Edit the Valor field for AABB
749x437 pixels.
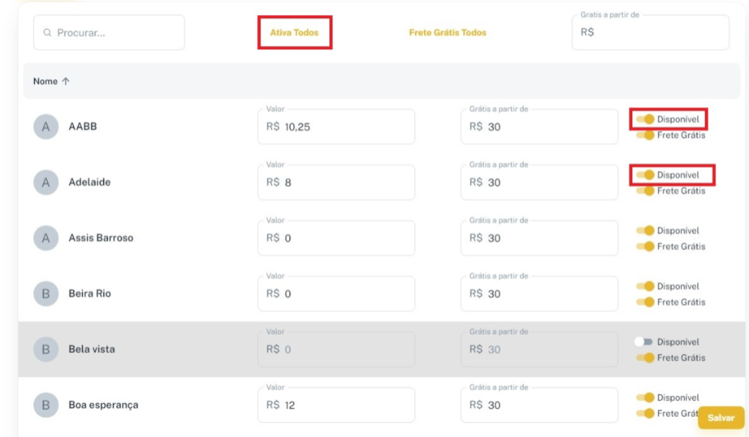(x=341, y=127)
